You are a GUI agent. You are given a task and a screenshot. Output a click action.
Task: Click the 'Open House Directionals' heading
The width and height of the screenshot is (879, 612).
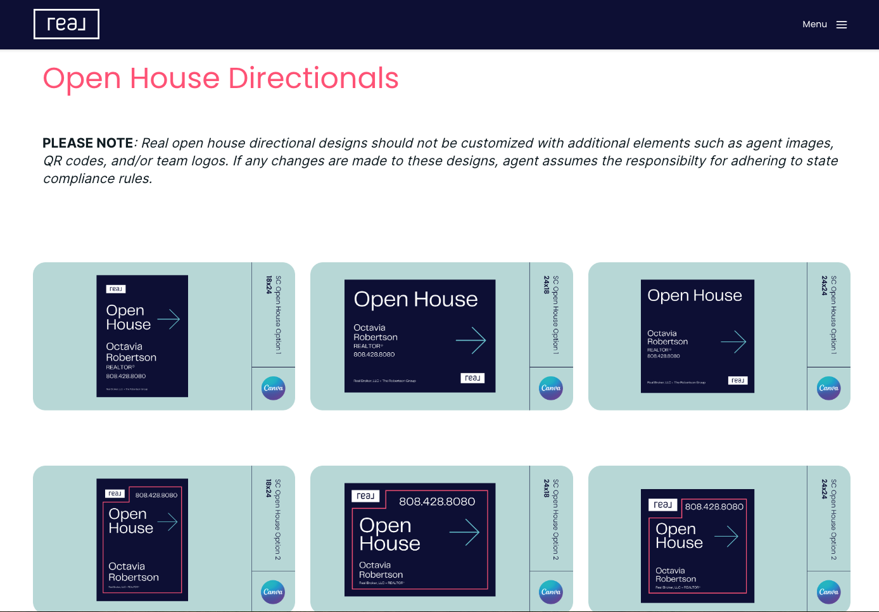pyautogui.click(x=220, y=79)
